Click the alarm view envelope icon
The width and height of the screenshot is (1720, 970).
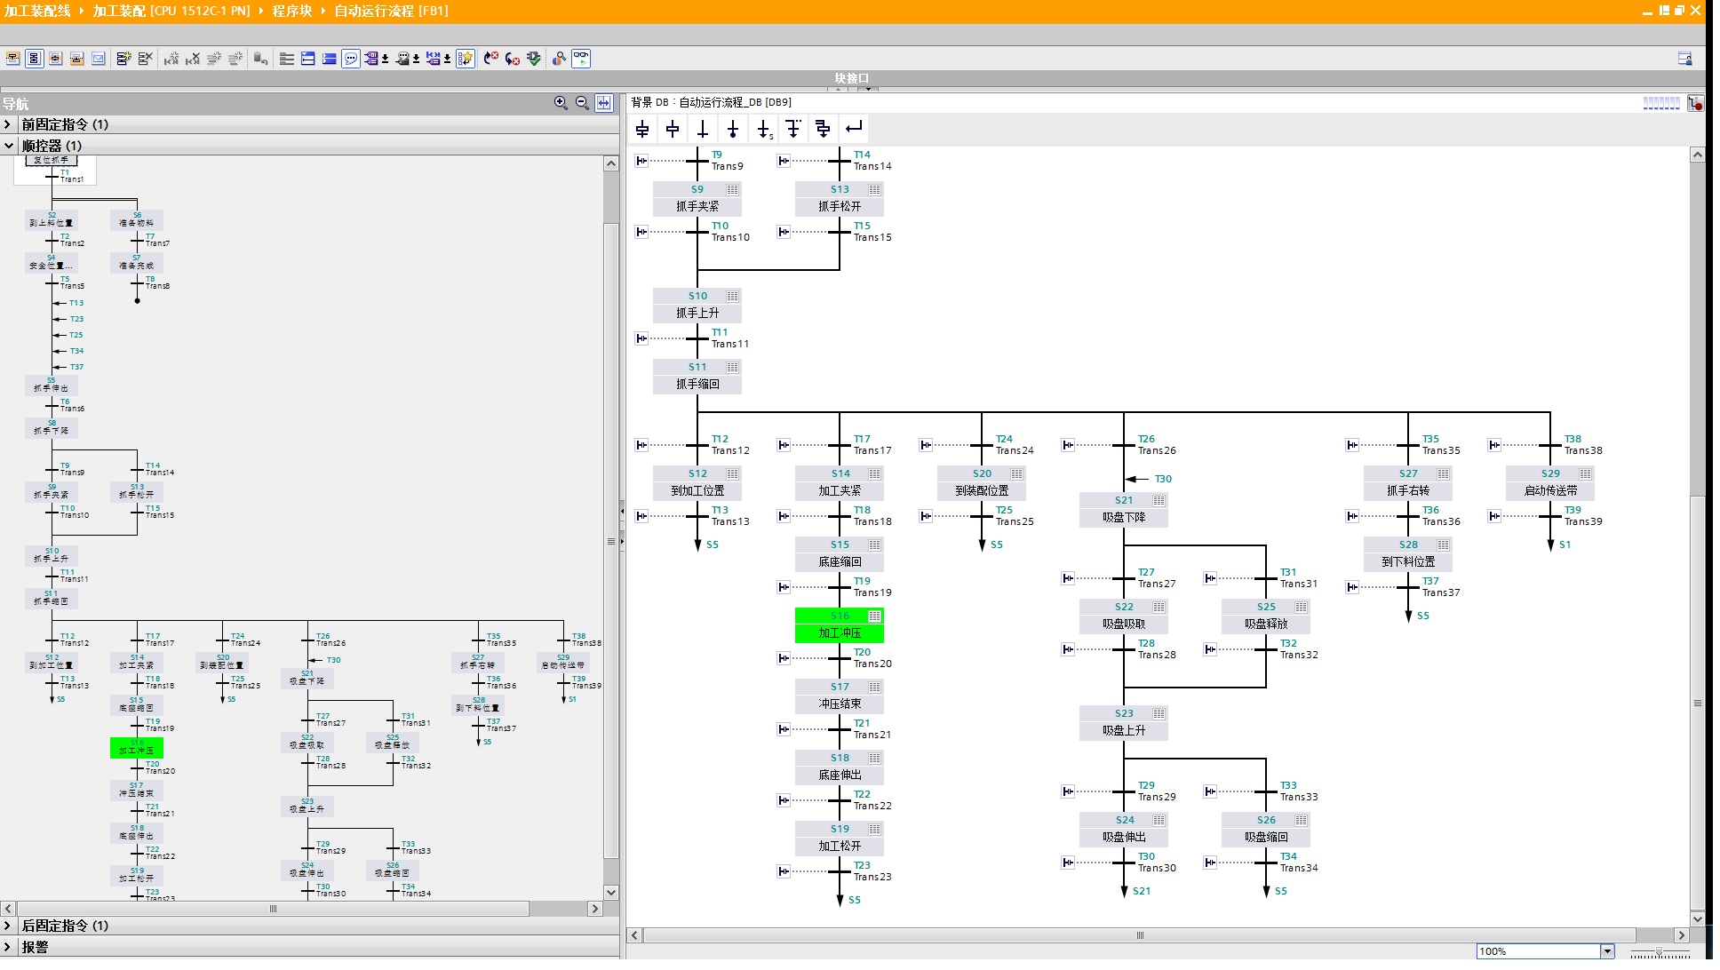(99, 59)
